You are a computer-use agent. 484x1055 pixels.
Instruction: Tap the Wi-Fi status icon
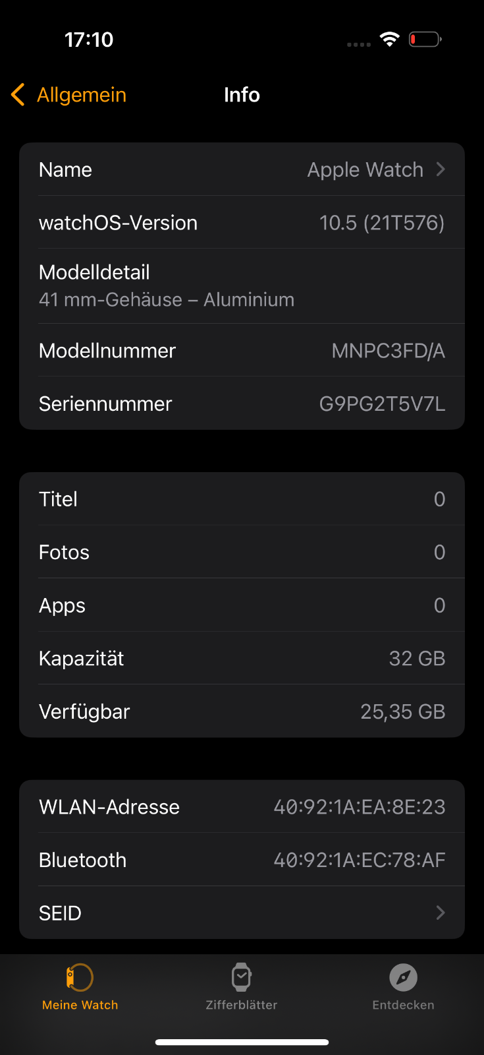[390, 40]
